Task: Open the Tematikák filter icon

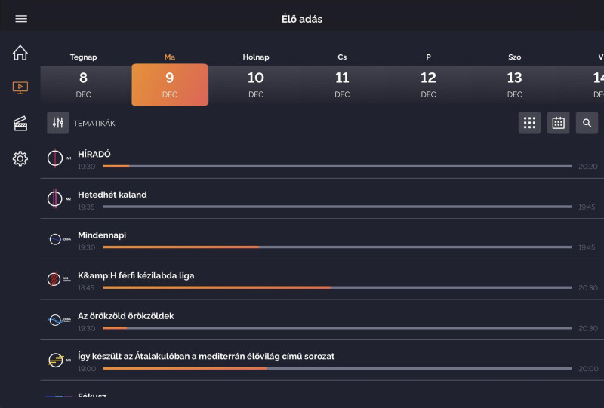Action: point(58,123)
